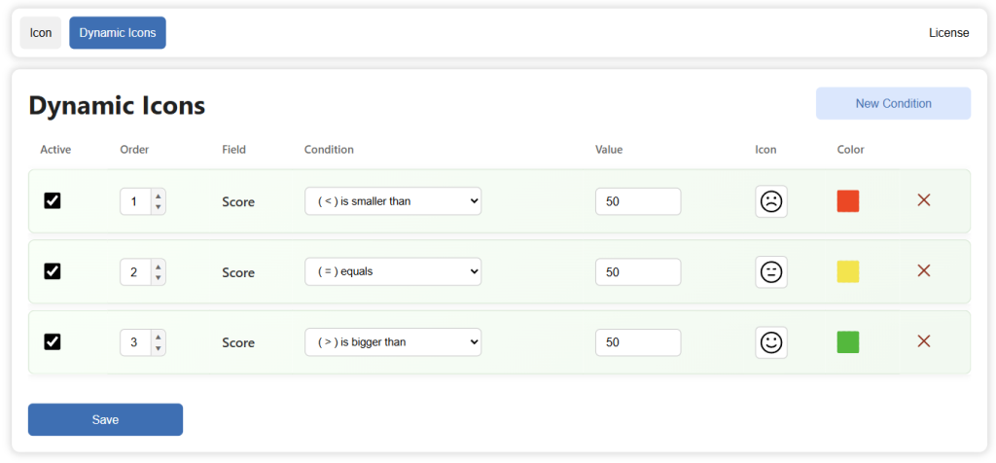The image size is (996, 463).
Task: Click the Value field of second condition
Action: [x=638, y=272]
